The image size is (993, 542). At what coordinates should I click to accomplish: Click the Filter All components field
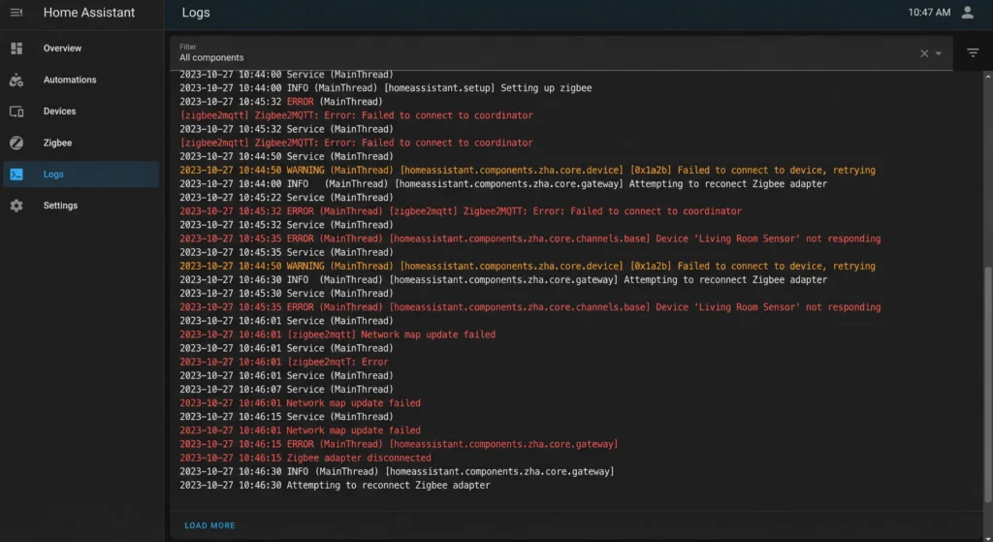561,52
